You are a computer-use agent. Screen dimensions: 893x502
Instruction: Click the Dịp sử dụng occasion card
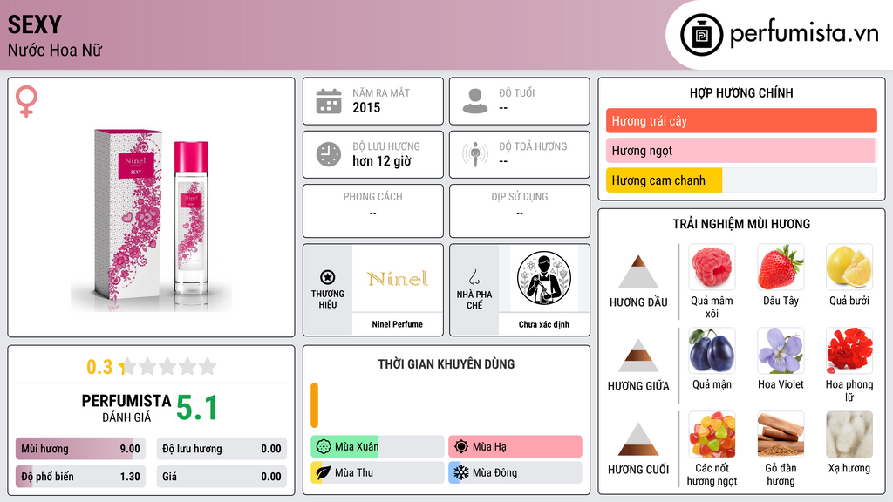(520, 211)
